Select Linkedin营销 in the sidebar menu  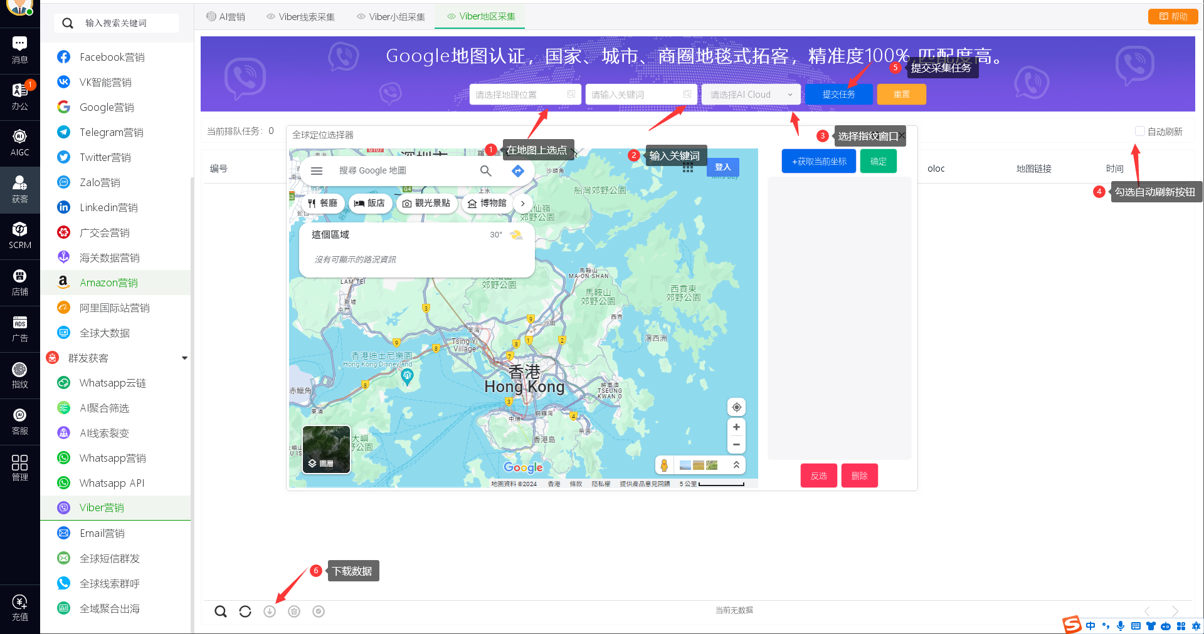[x=115, y=207]
